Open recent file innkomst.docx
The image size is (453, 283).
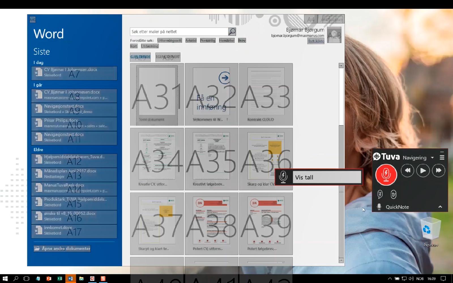pos(74,231)
